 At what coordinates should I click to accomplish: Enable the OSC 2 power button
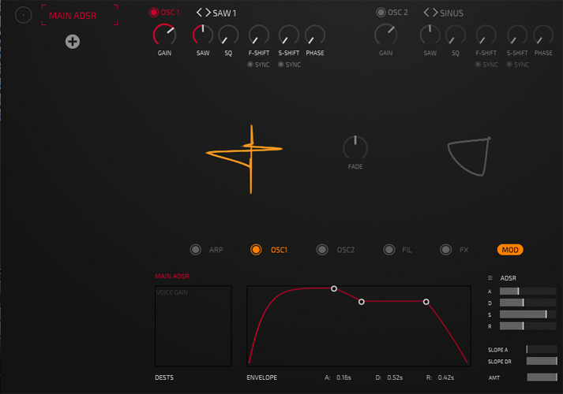(381, 13)
